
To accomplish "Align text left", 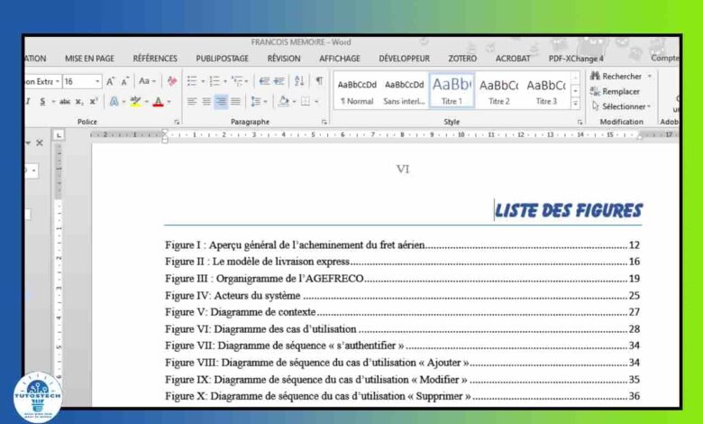I will pyautogui.click(x=192, y=102).
